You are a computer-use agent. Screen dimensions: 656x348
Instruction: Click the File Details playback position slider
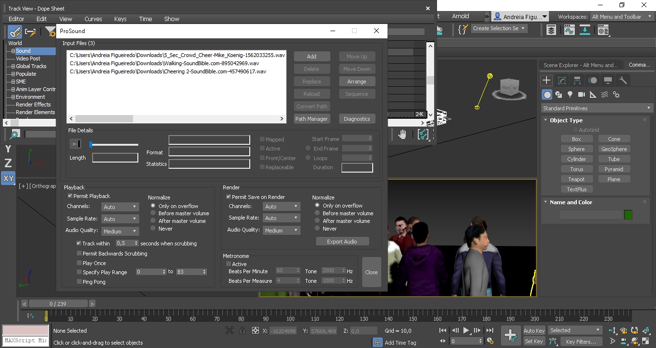pyautogui.click(x=114, y=144)
